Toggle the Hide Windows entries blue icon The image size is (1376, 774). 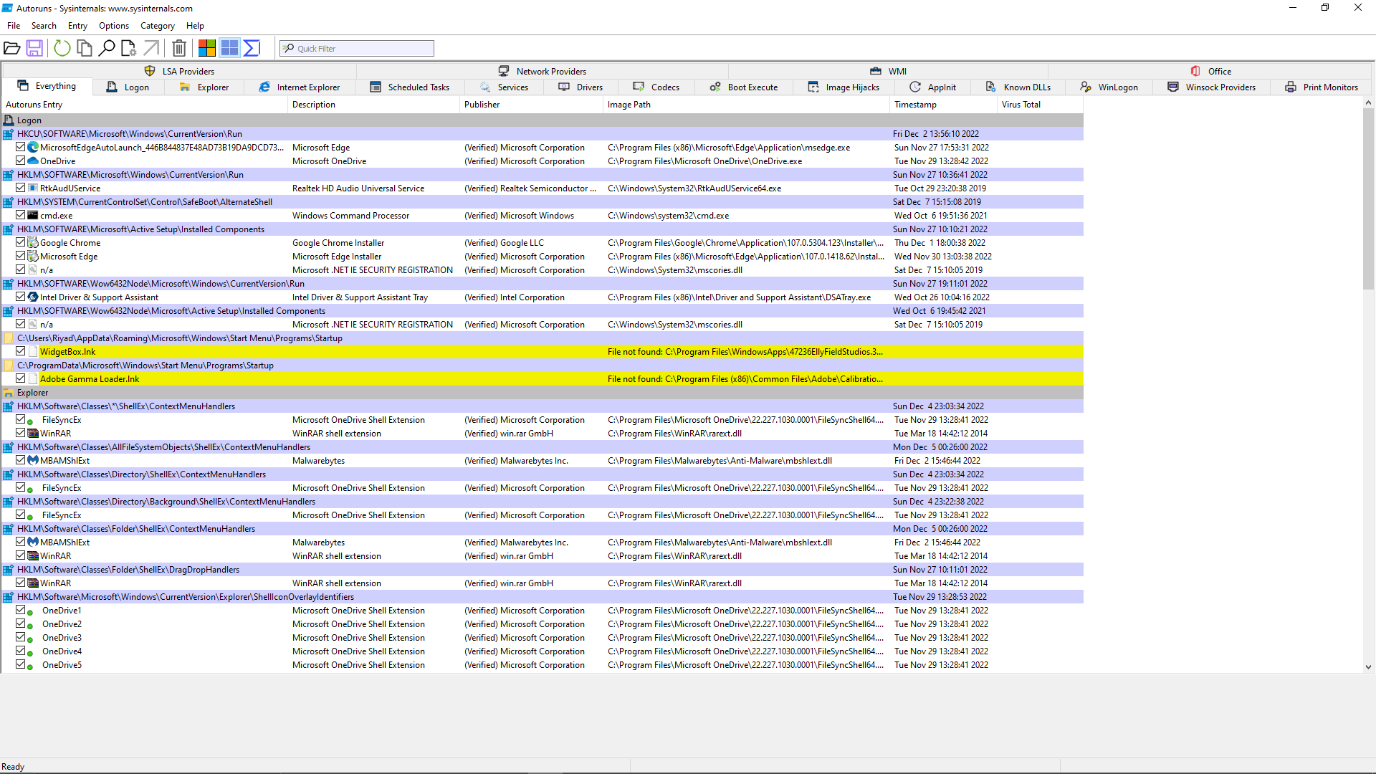click(x=229, y=49)
